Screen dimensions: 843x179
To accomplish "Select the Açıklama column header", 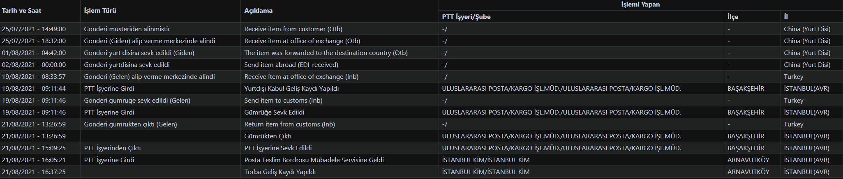I will click(258, 11).
